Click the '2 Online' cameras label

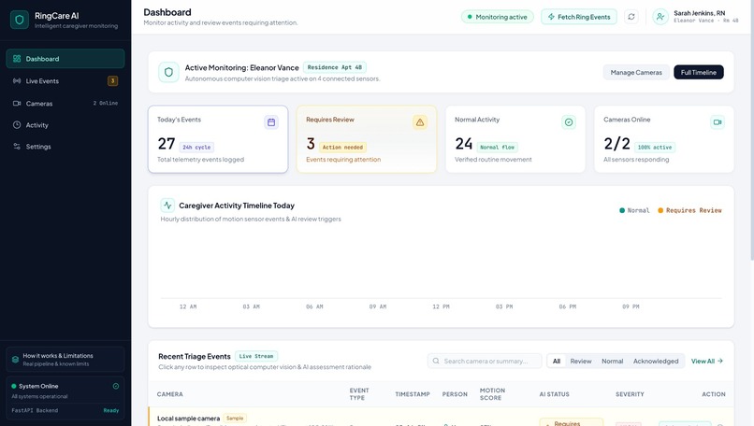click(x=106, y=104)
